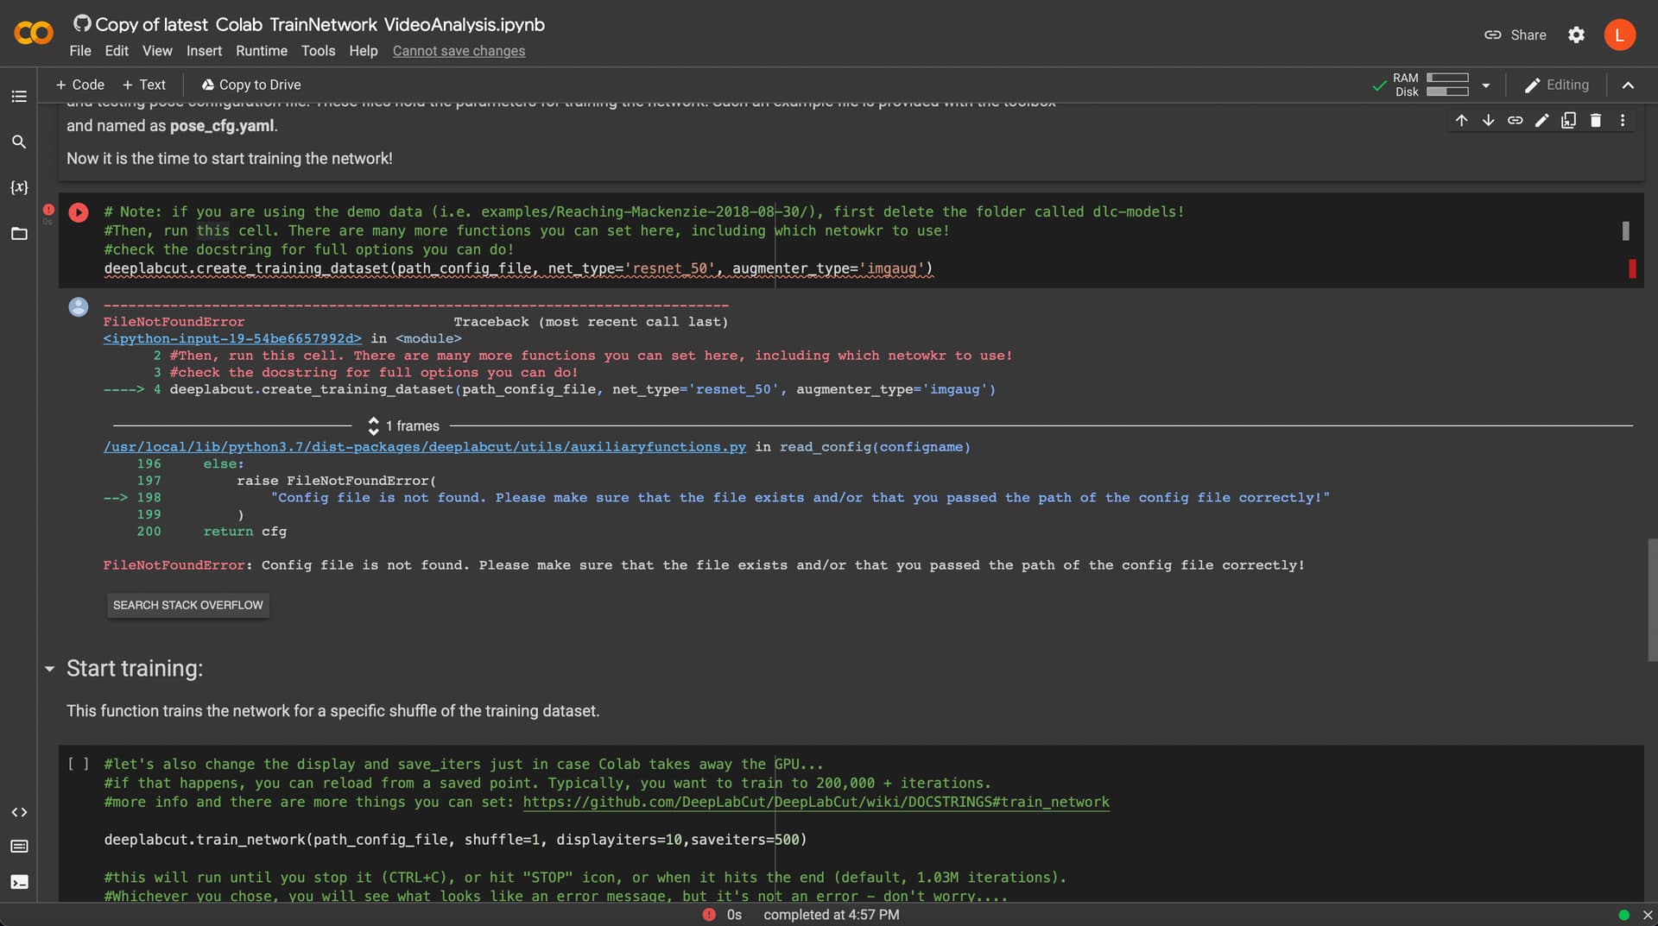Switch the notebook out of Editing mode
Image resolution: width=1658 pixels, height=926 pixels.
[x=1555, y=85]
